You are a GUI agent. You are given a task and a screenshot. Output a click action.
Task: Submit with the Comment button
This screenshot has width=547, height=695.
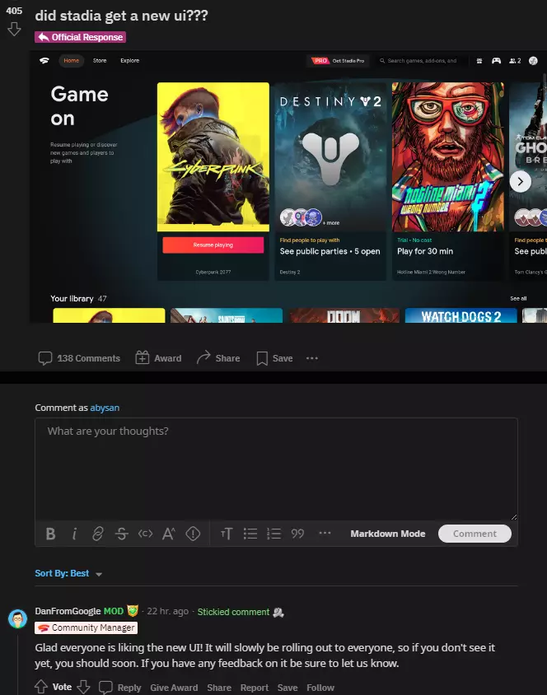click(475, 534)
